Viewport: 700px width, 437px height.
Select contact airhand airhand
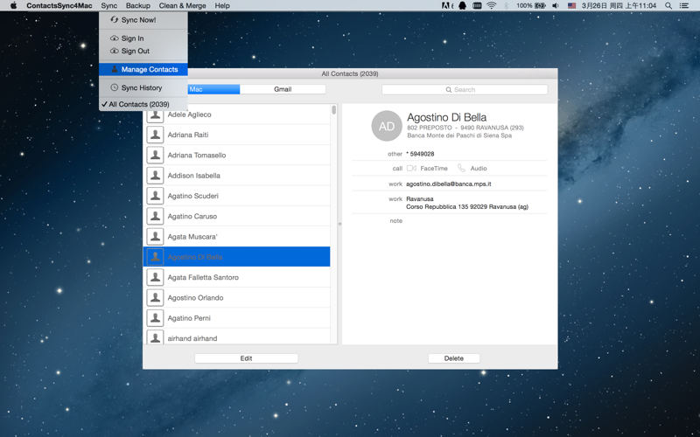(x=236, y=337)
